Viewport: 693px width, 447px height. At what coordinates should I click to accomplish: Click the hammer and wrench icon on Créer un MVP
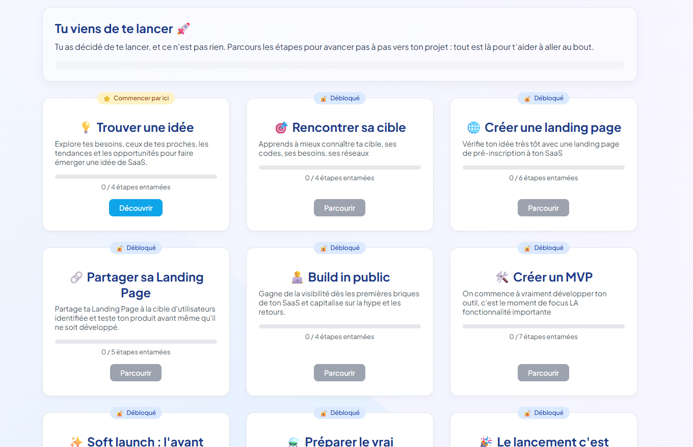(x=502, y=277)
